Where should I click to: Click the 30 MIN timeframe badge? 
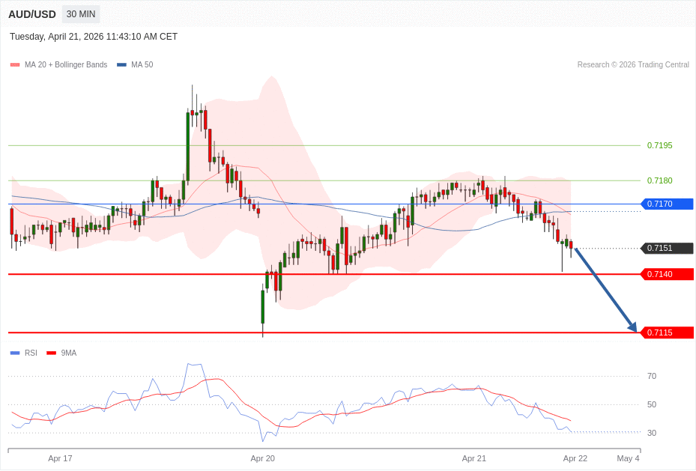coord(81,14)
